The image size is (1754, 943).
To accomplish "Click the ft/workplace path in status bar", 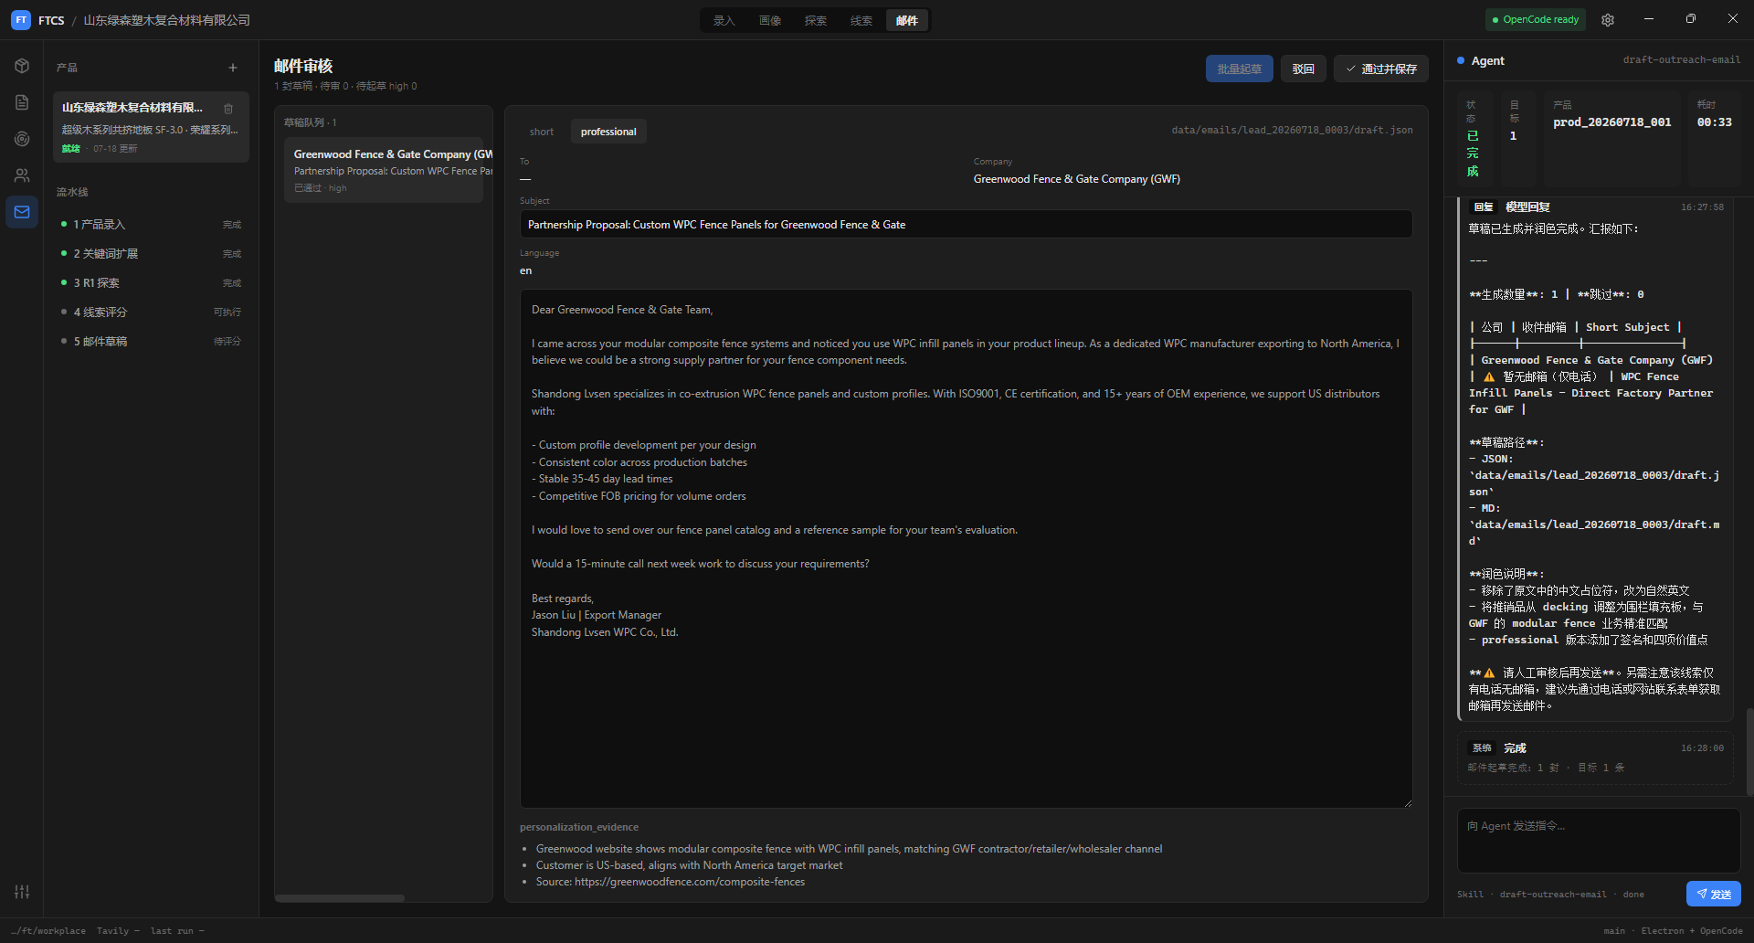I will coord(48,931).
